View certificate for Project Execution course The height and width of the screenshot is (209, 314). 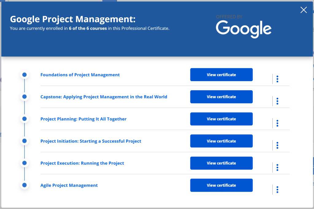tap(221, 163)
